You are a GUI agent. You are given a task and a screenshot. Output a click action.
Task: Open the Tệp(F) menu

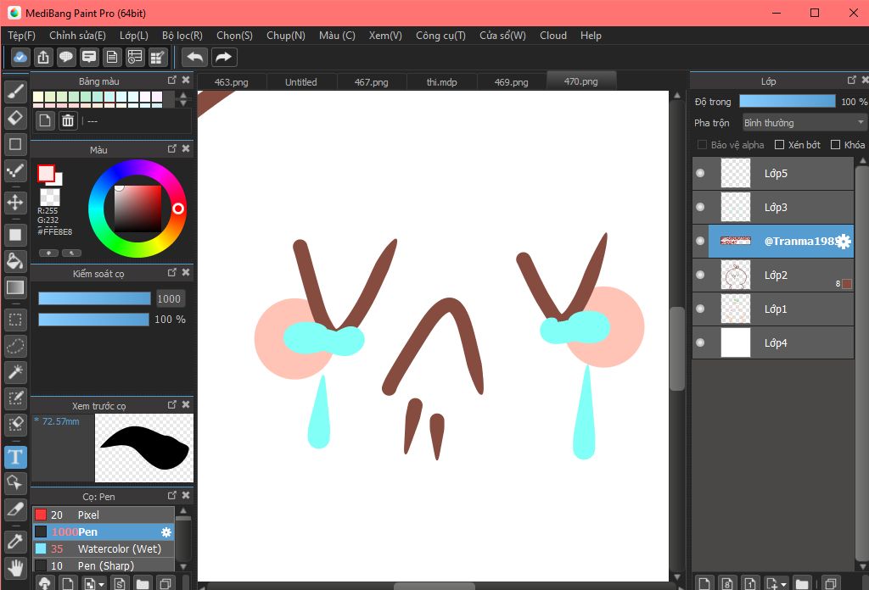(x=21, y=36)
